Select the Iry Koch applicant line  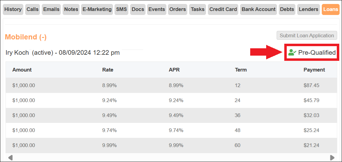(63, 53)
